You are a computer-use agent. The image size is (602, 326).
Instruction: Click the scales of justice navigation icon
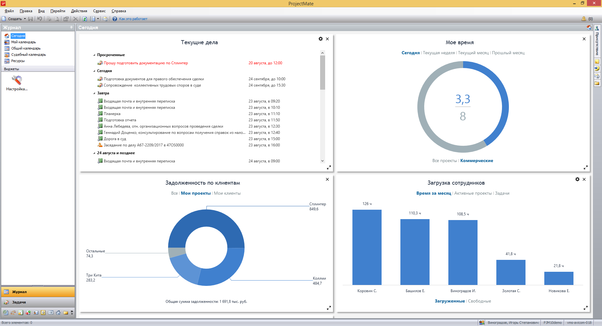click(x=13, y=313)
